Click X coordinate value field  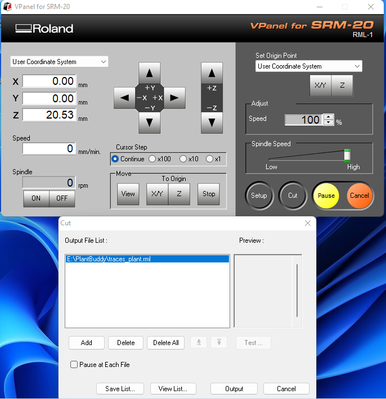pyautogui.click(x=50, y=81)
